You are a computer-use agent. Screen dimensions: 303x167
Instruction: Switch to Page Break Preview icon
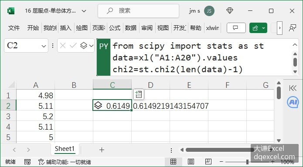pyautogui.click(x=208, y=162)
